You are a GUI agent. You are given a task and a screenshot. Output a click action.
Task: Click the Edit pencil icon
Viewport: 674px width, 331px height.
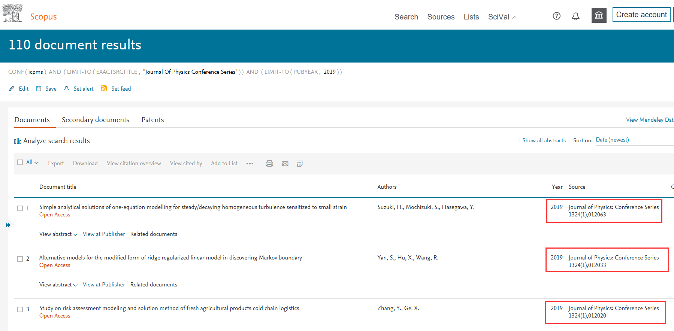[12, 89]
